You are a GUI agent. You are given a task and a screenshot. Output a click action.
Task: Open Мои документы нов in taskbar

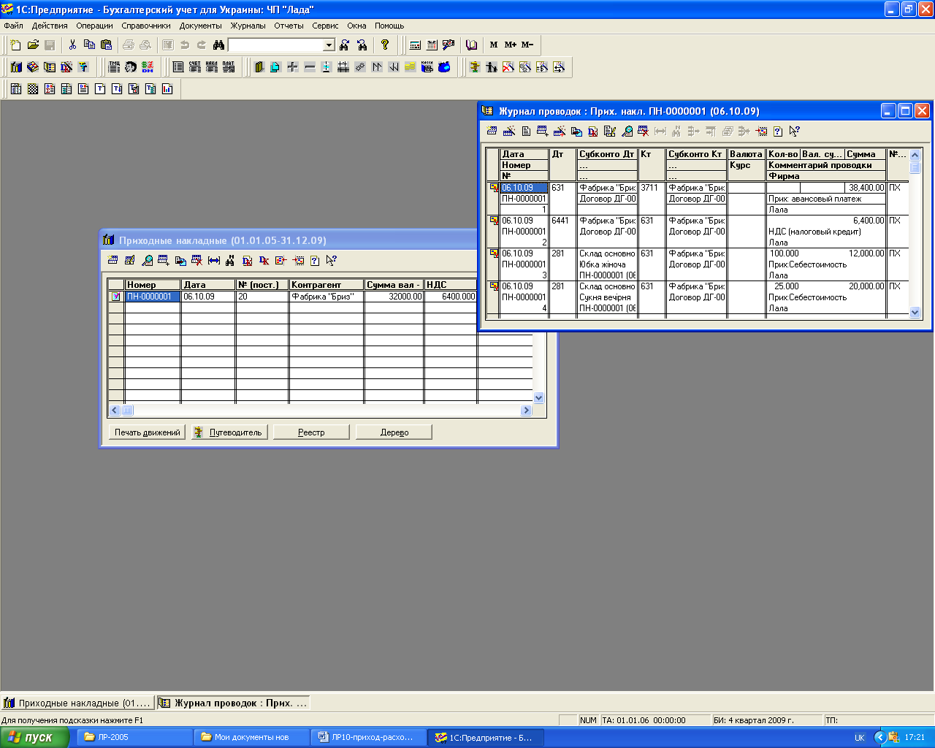tap(251, 737)
